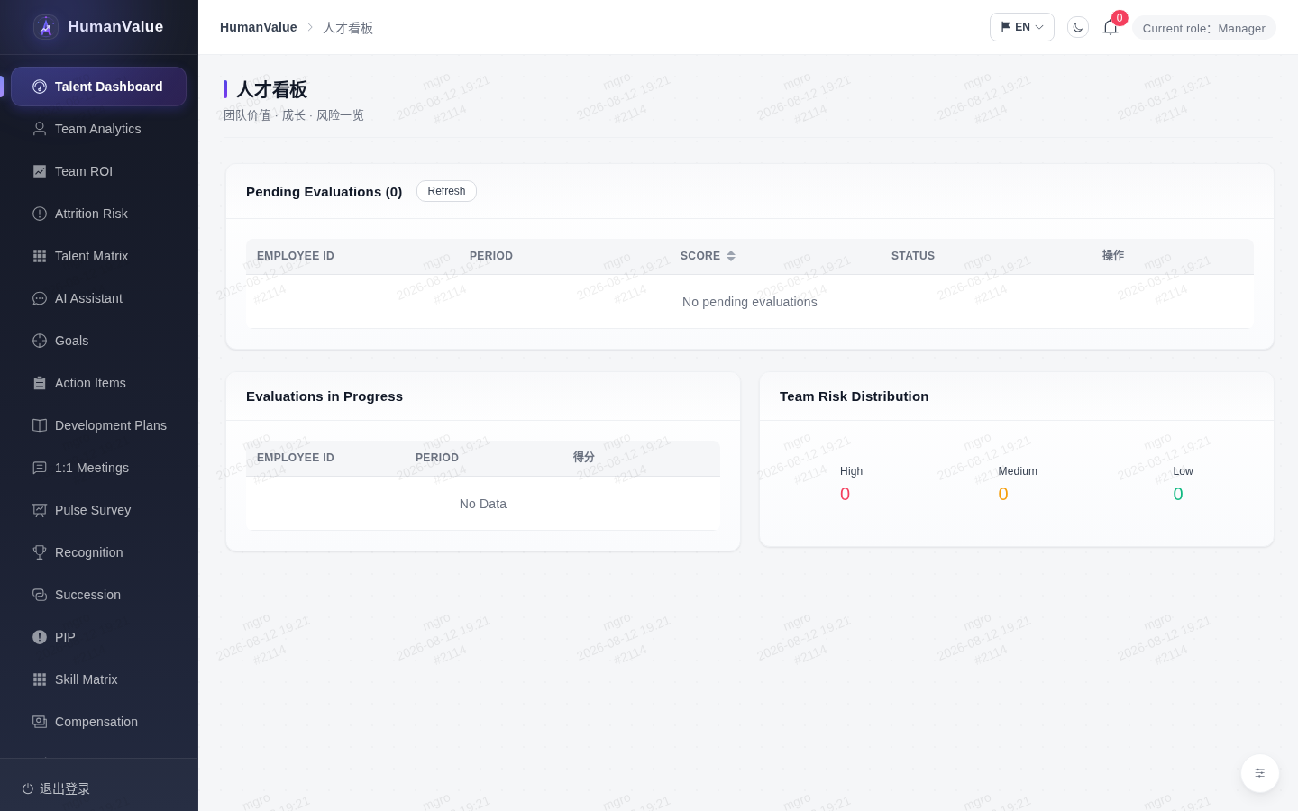
Task: Click PERIOD header in Evaluations in Progress
Action: [x=437, y=458]
